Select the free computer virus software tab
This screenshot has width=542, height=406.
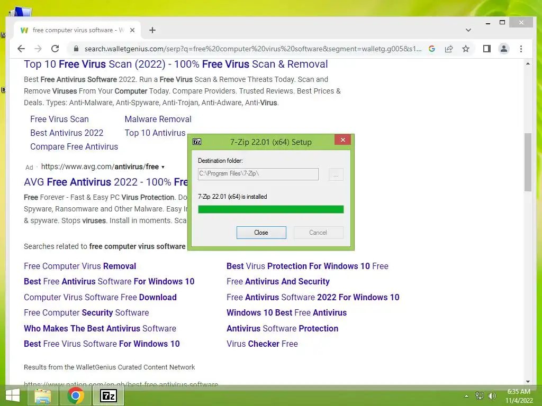point(77,30)
